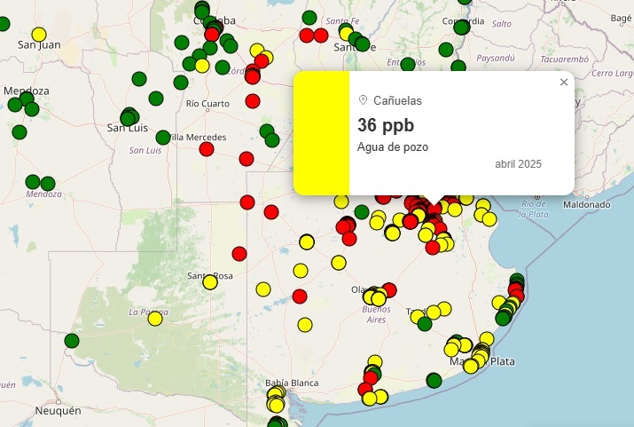Select green marker just below the popup

pyautogui.click(x=361, y=211)
